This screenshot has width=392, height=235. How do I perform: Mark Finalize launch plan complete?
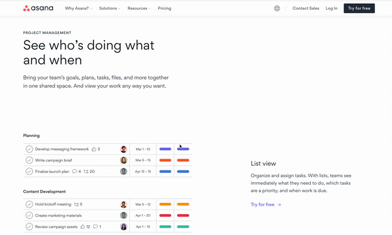coord(29,171)
